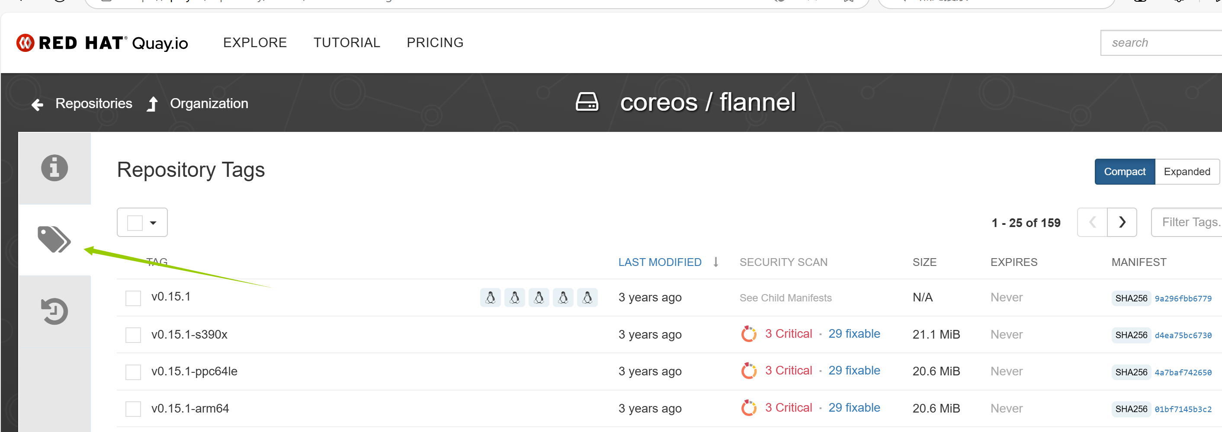Open 29 fixable link for v0.15.1-s390x
The height and width of the screenshot is (432, 1222).
tap(854, 334)
